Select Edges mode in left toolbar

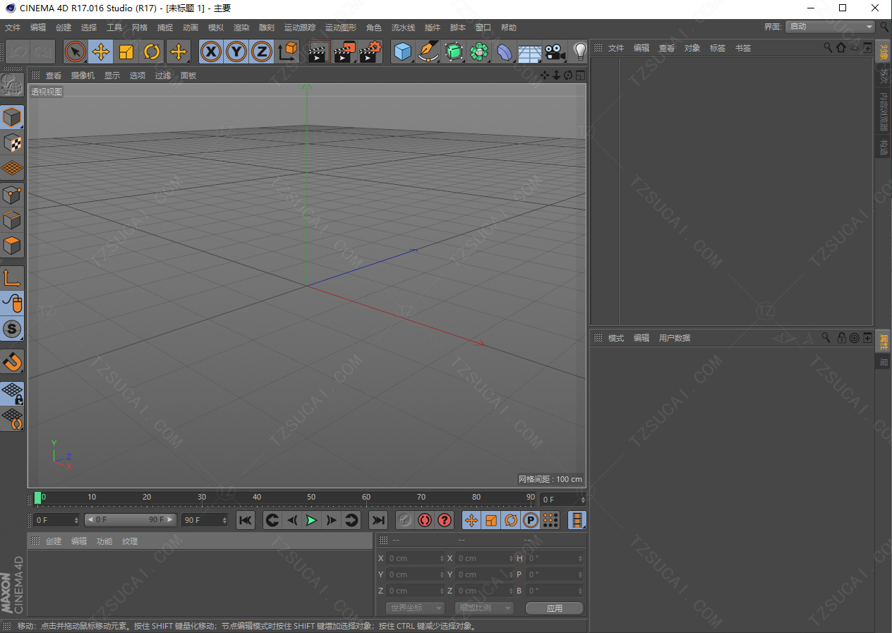point(12,219)
